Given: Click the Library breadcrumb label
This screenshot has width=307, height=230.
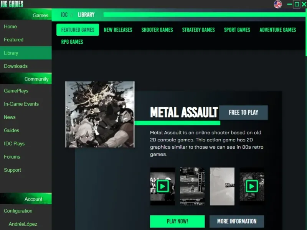Looking at the screenshot, I should coord(86,15).
